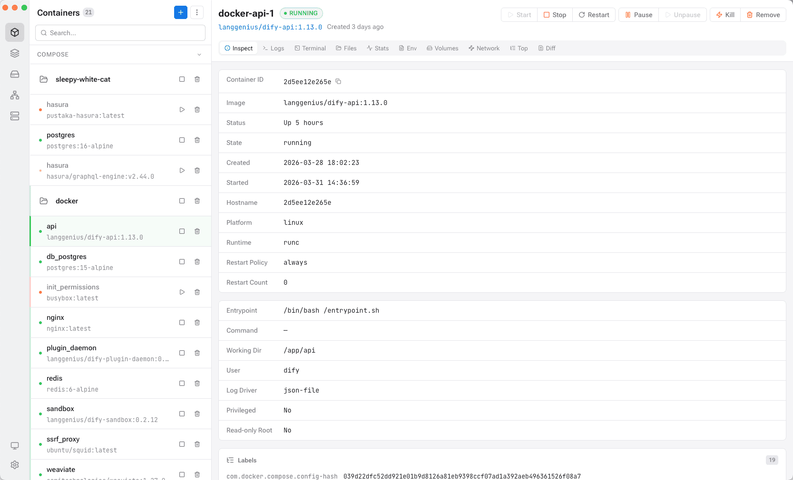The image size is (793, 480).
Task: Open the Networks sidebar icon
Action: tap(15, 95)
